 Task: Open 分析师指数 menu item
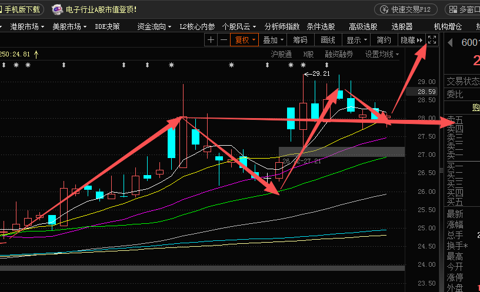point(282,26)
